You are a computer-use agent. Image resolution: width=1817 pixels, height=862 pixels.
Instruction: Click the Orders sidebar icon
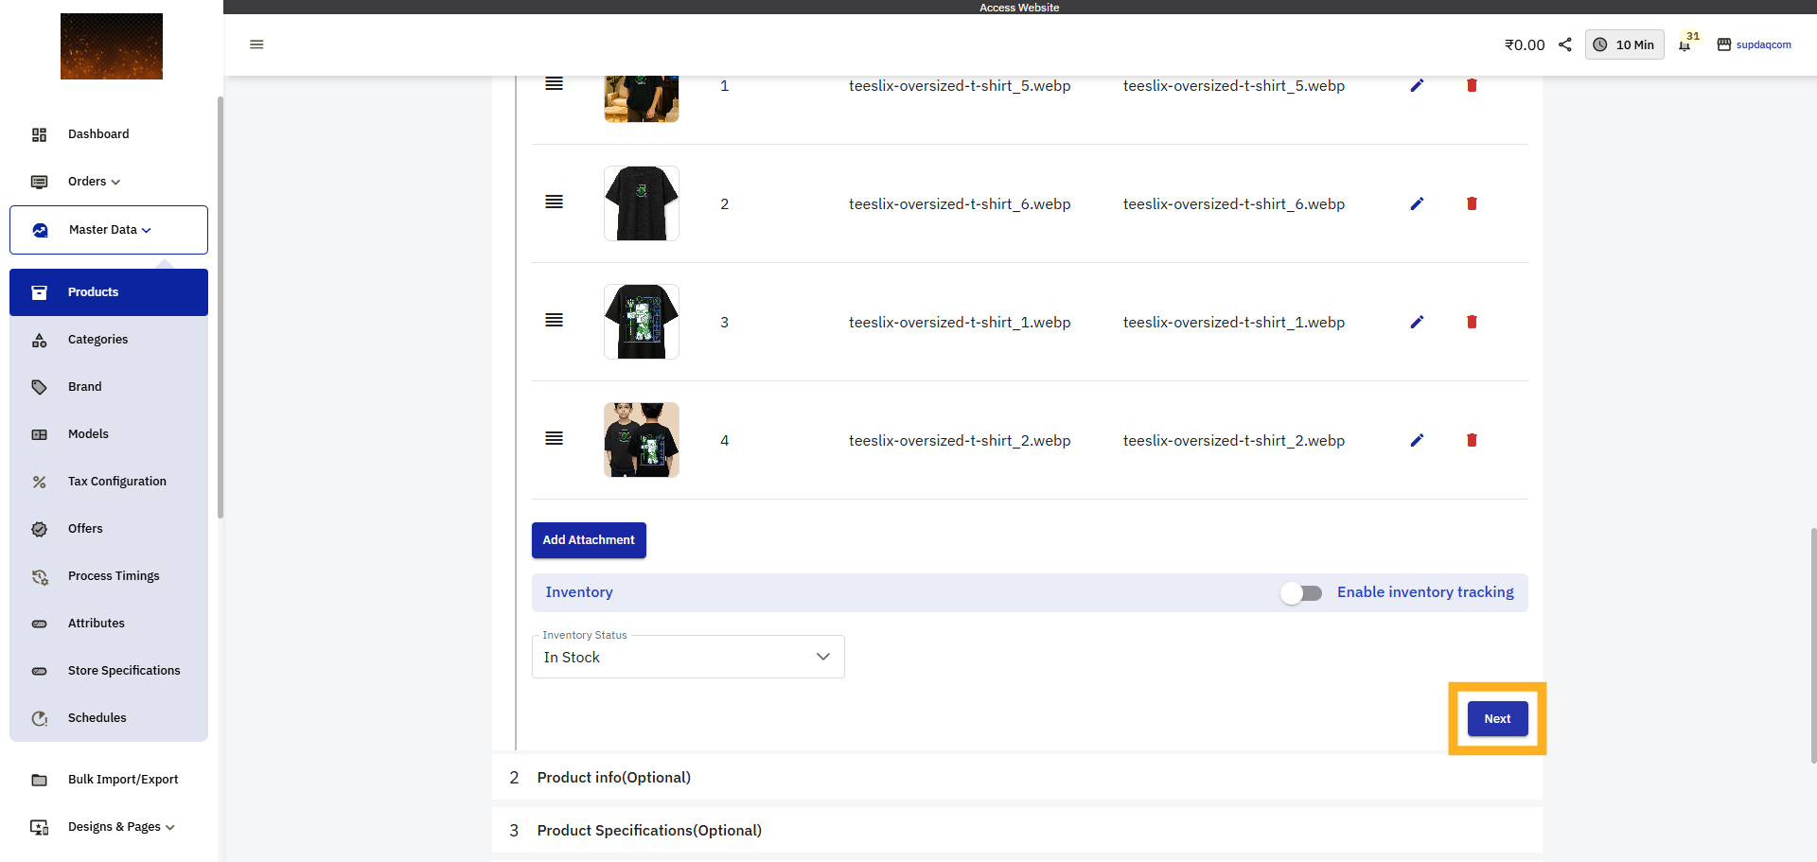click(39, 182)
